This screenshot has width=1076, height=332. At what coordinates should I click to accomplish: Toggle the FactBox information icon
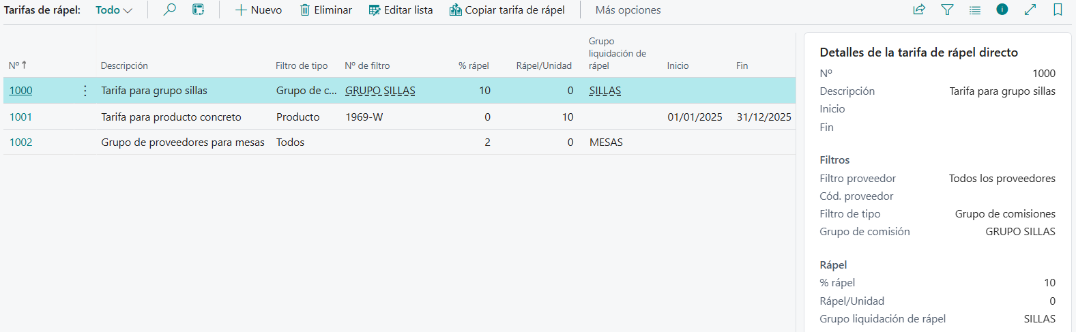(x=1002, y=10)
